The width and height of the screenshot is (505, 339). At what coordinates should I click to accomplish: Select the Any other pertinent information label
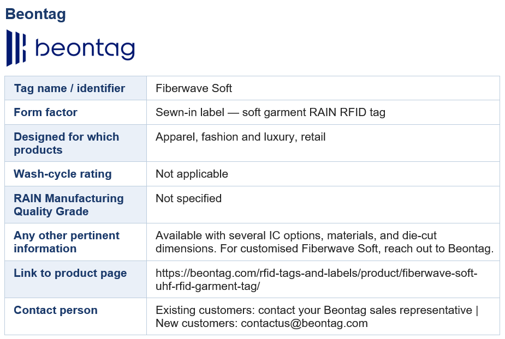67,242
